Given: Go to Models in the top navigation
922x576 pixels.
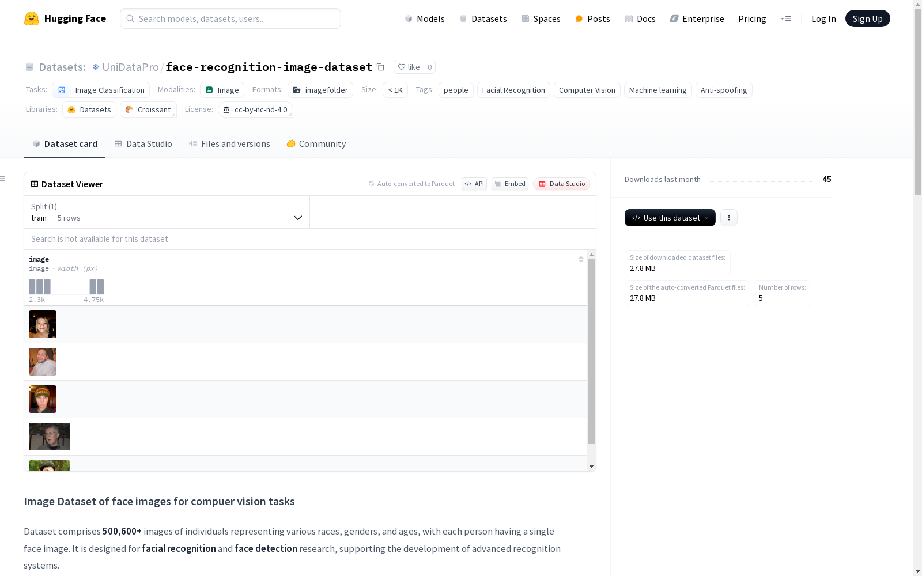Looking at the screenshot, I should click(x=425, y=18).
